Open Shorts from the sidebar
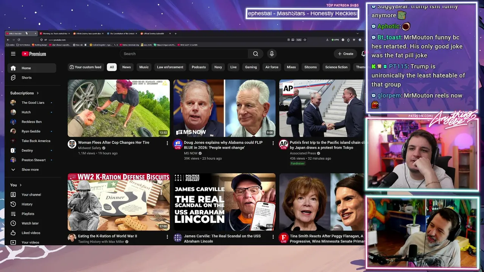This screenshot has width=484, height=272. [32, 77]
